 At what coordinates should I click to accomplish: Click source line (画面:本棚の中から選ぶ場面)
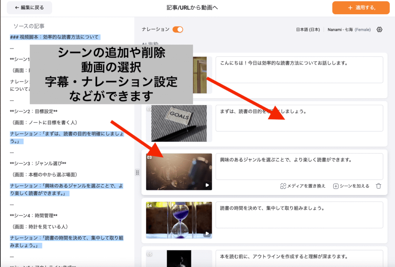coord(45,175)
